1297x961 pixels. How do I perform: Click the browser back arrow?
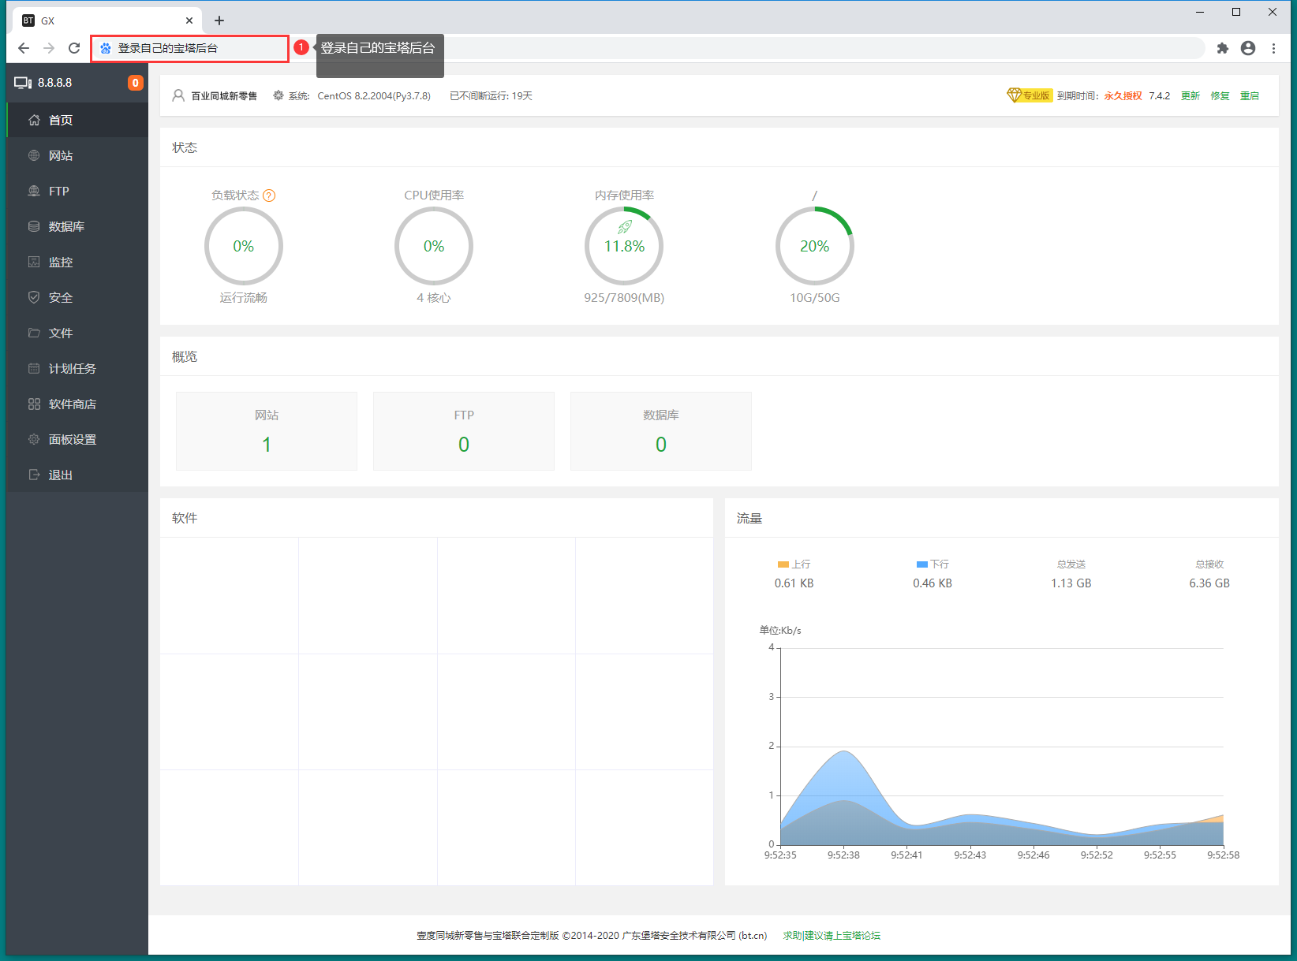[24, 48]
